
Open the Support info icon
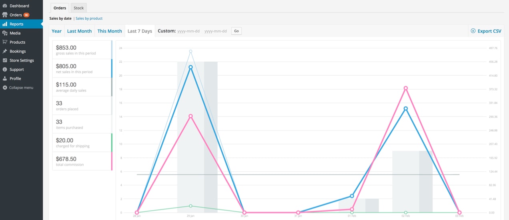point(5,70)
